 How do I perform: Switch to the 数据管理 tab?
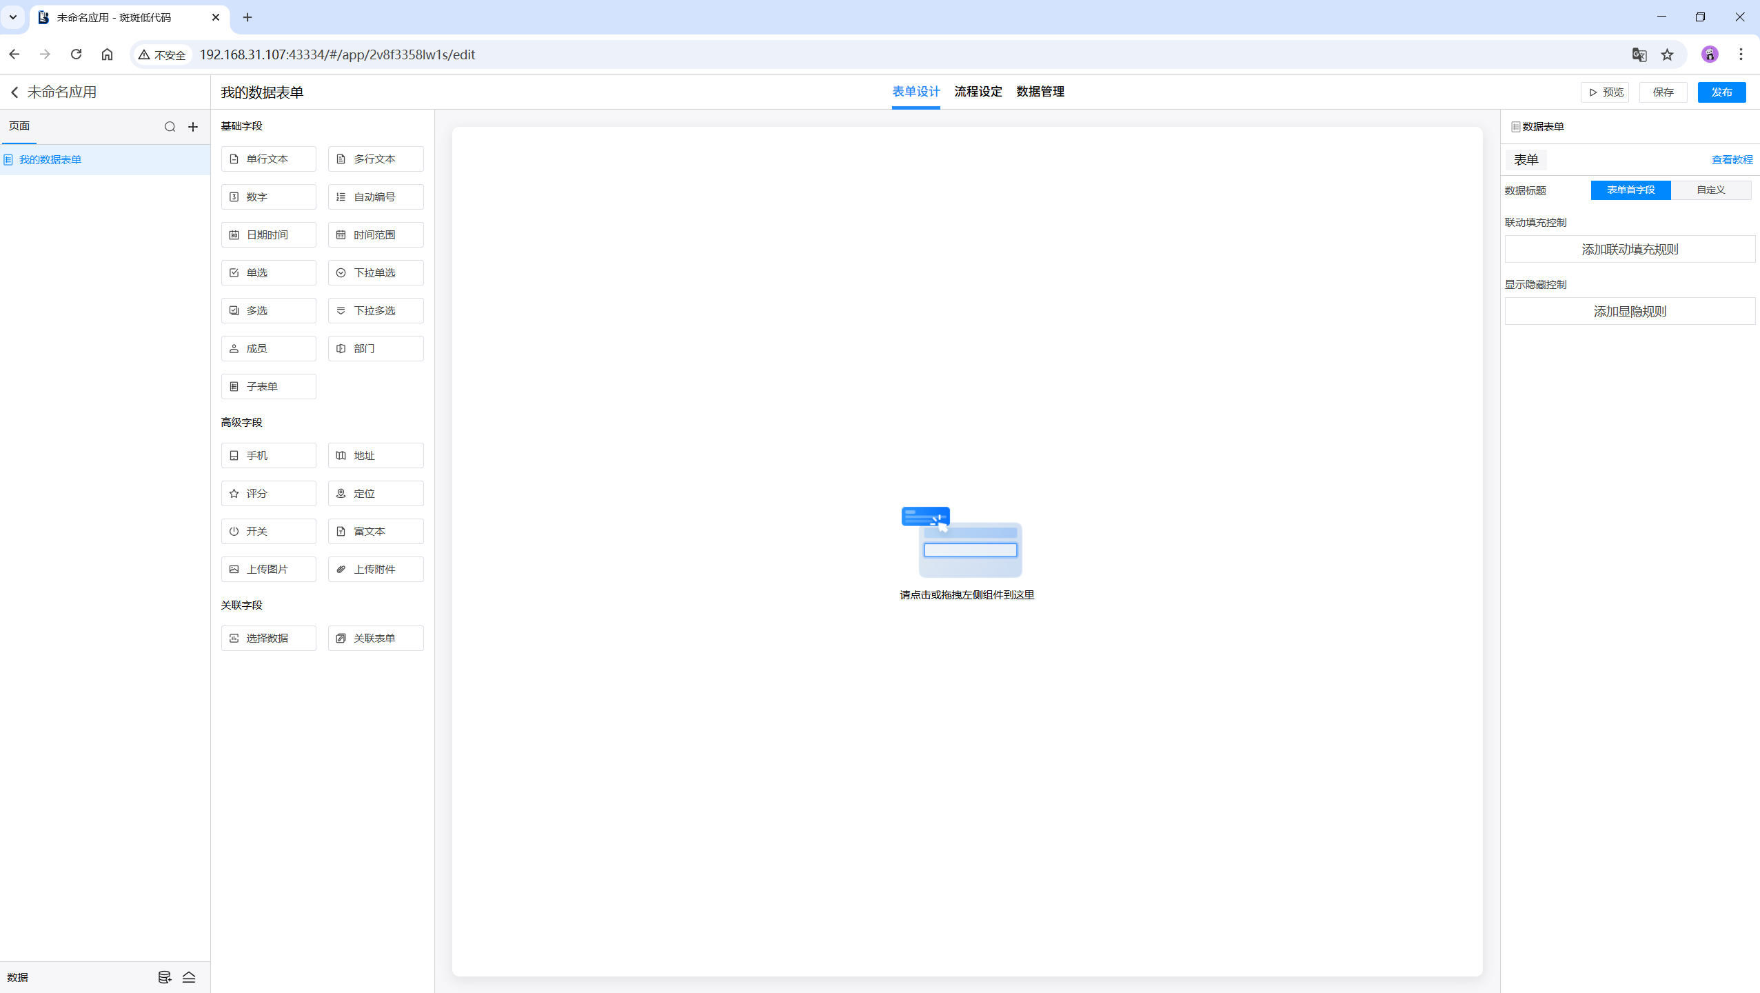1040,92
